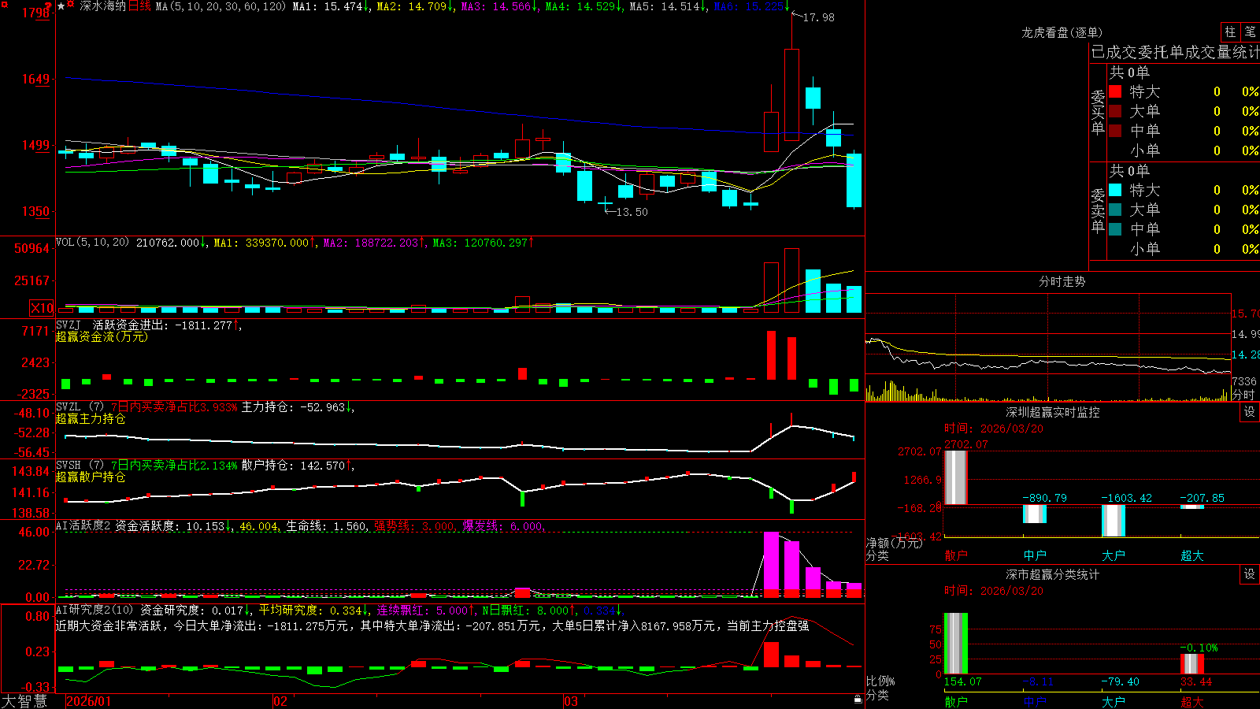Screen dimensions: 1260x709
Task: Open the VOL(5,10,20) indicator label
Action: coord(92,242)
